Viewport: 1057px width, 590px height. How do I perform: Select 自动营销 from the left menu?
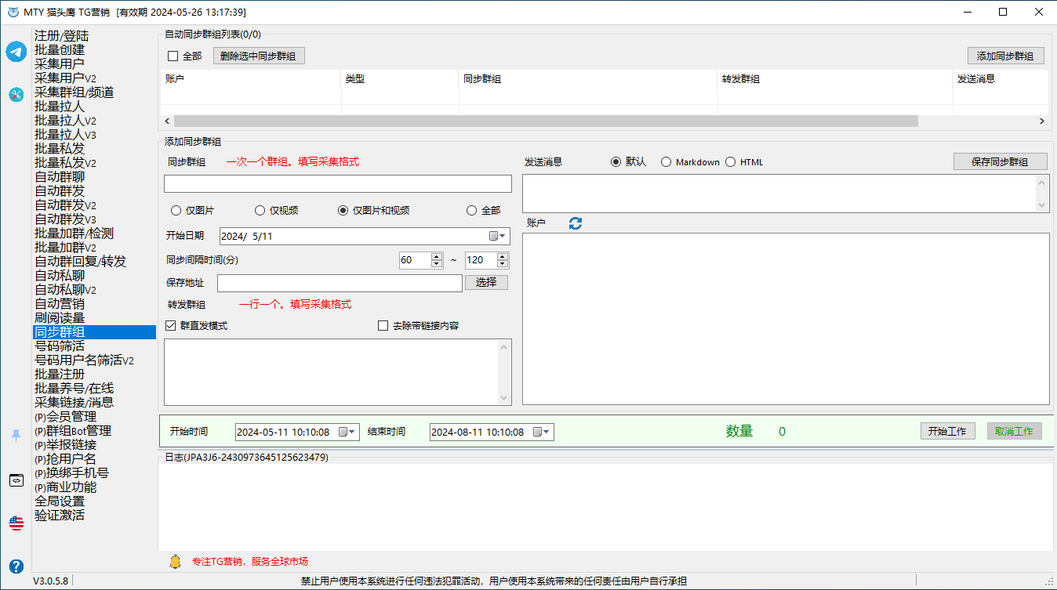pyautogui.click(x=60, y=303)
